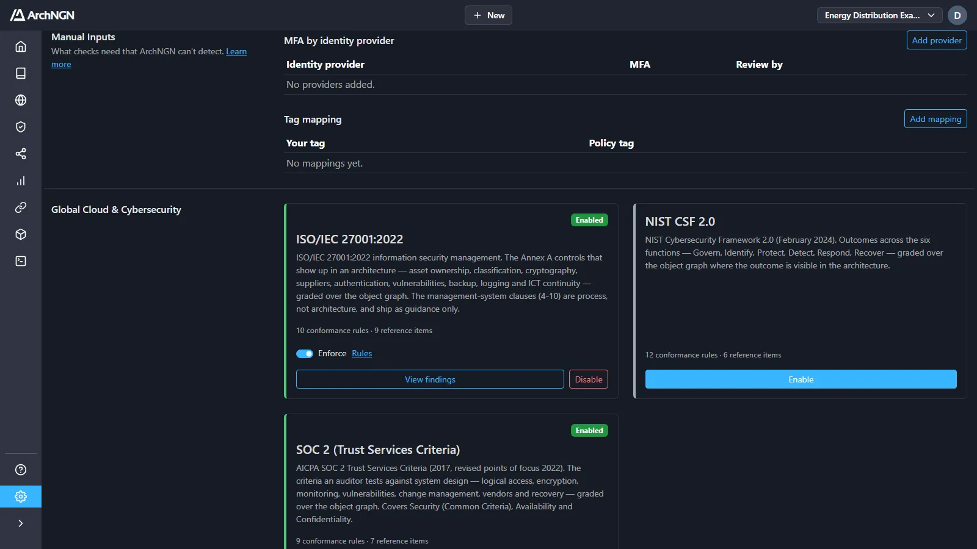977x549 pixels.
Task: Click '10 conformance rules · 9 reference items' text
Action: [364, 331]
